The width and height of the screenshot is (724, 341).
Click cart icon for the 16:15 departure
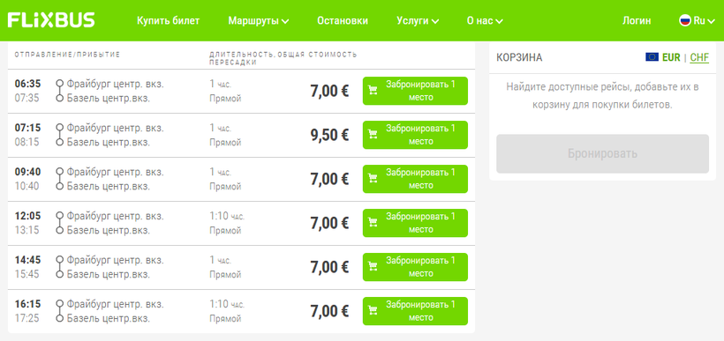pyautogui.click(x=373, y=311)
